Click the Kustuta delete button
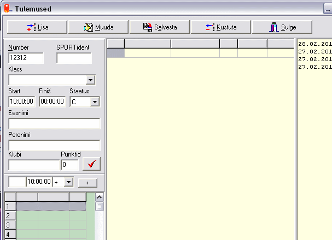The image size is (332, 240). (221, 27)
